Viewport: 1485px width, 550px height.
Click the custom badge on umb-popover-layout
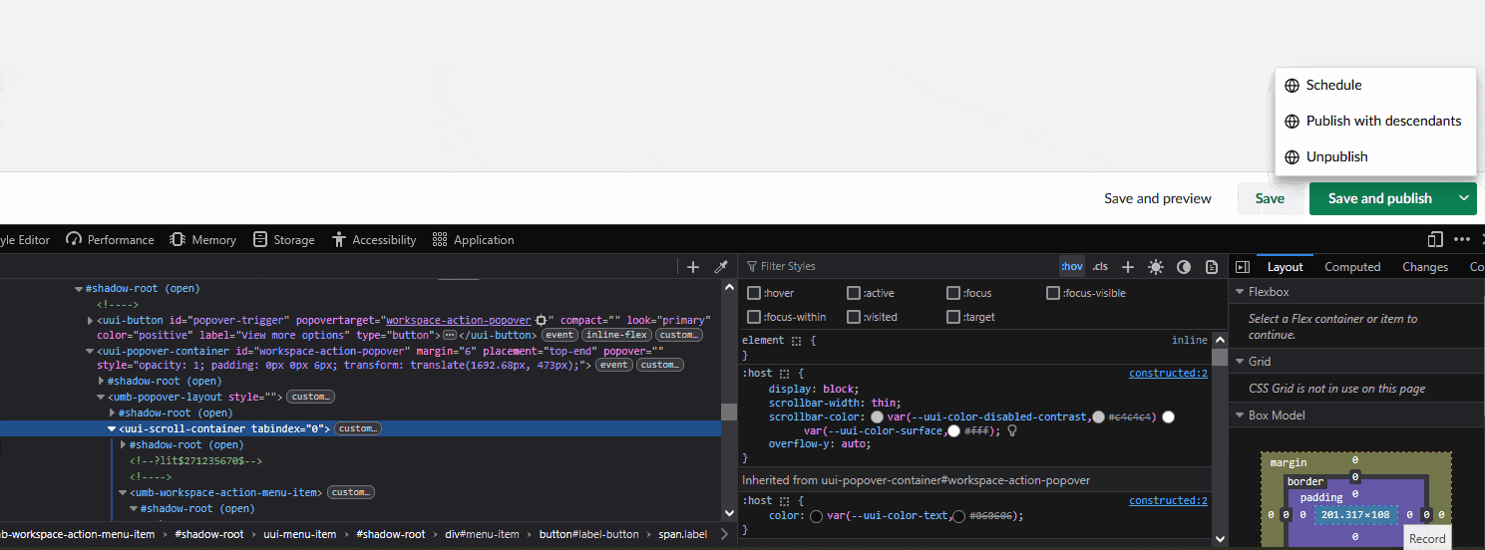coord(310,397)
